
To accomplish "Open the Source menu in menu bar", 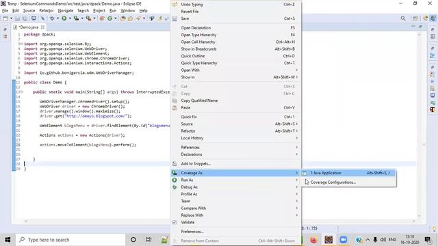I will [29, 11].
